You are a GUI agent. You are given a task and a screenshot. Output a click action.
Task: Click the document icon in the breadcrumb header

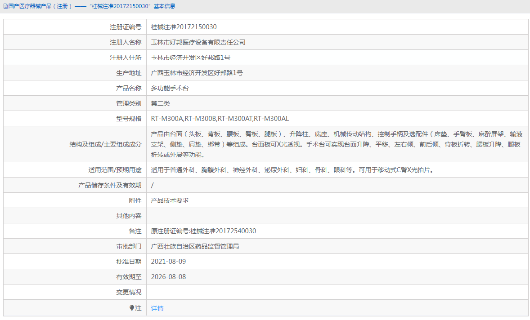[x=5, y=6]
